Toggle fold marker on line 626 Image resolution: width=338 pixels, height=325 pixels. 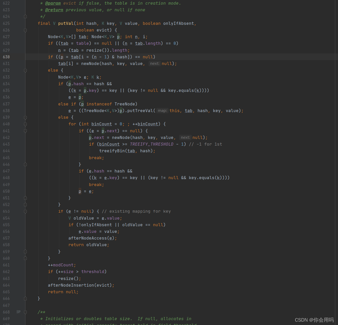click(x=25, y=30)
